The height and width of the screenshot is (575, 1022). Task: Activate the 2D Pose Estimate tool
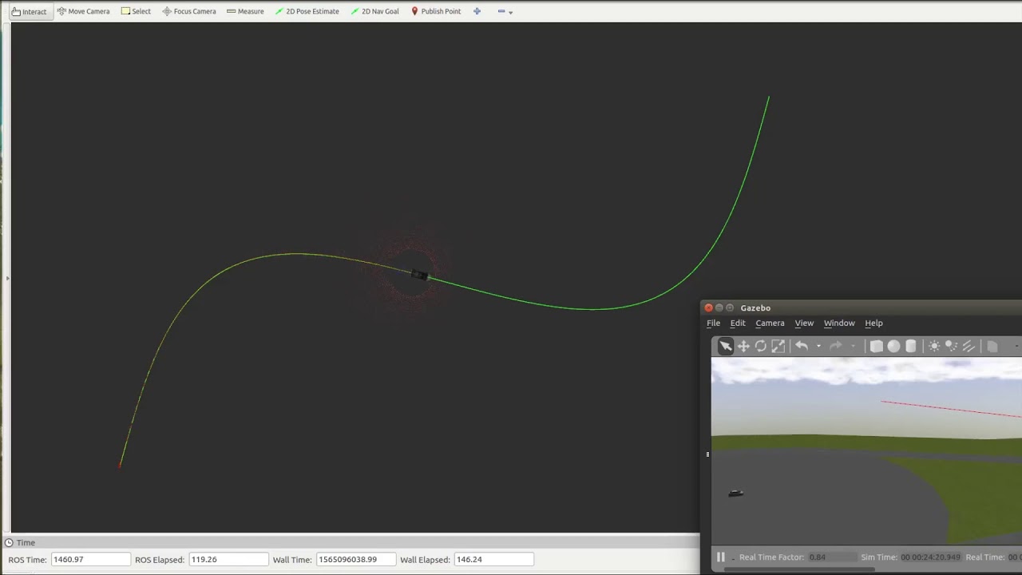(x=307, y=11)
